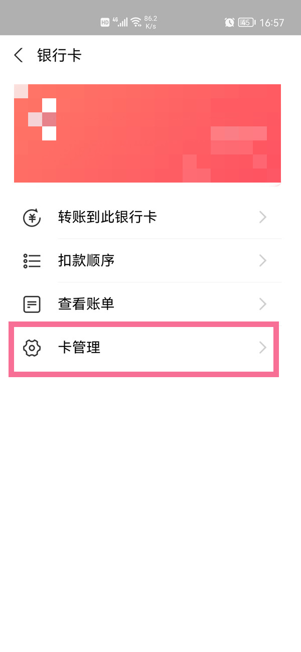Tap the 4G signal strength icon

click(120, 23)
